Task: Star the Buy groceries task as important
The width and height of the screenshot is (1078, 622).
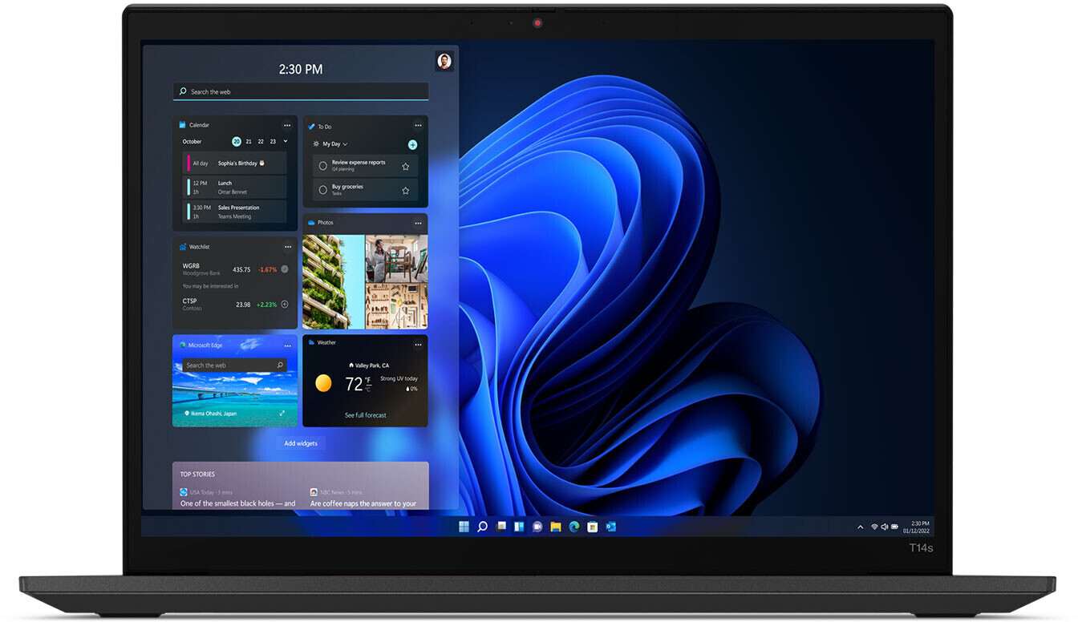Action: tap(405, 190)
